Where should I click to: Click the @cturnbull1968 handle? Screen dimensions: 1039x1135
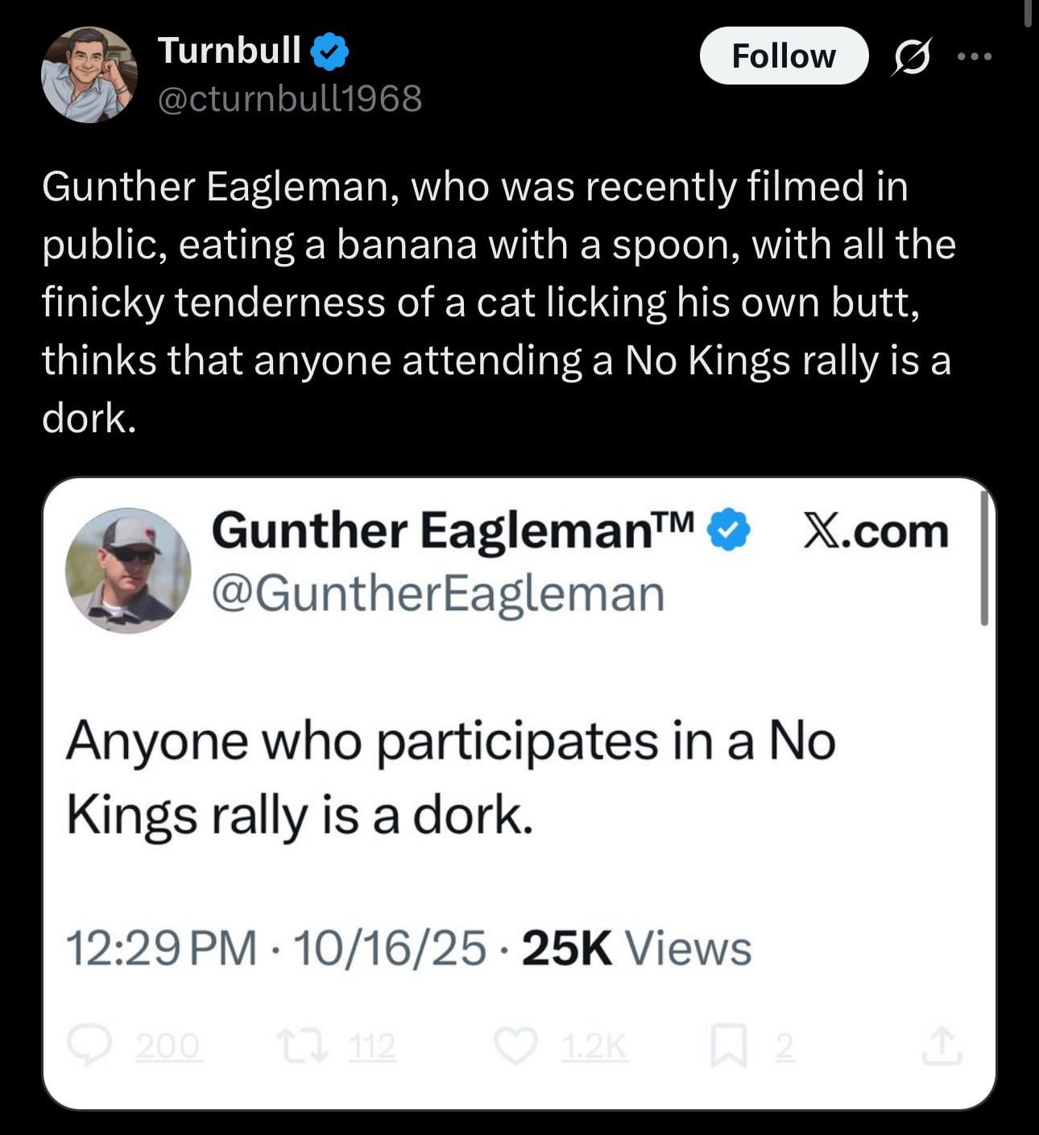point(290,99)
